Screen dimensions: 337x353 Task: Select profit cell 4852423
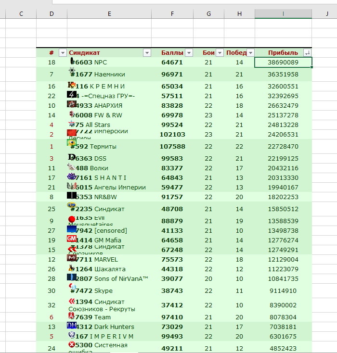tap(283, 349)
